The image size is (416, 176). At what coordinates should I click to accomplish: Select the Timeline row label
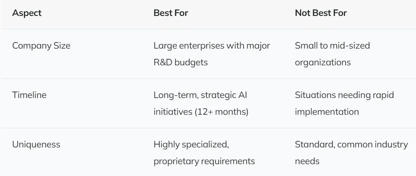(x=29, y=95)
